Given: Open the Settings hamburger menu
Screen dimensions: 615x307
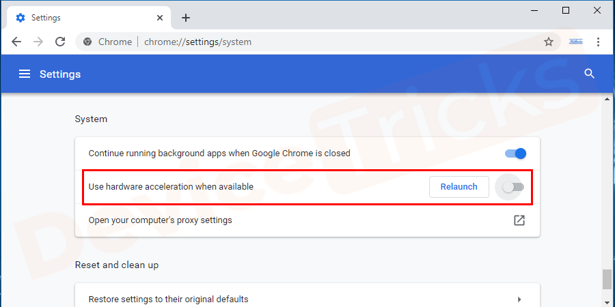Looking at the screenshot, I should [x=25, y=74].
